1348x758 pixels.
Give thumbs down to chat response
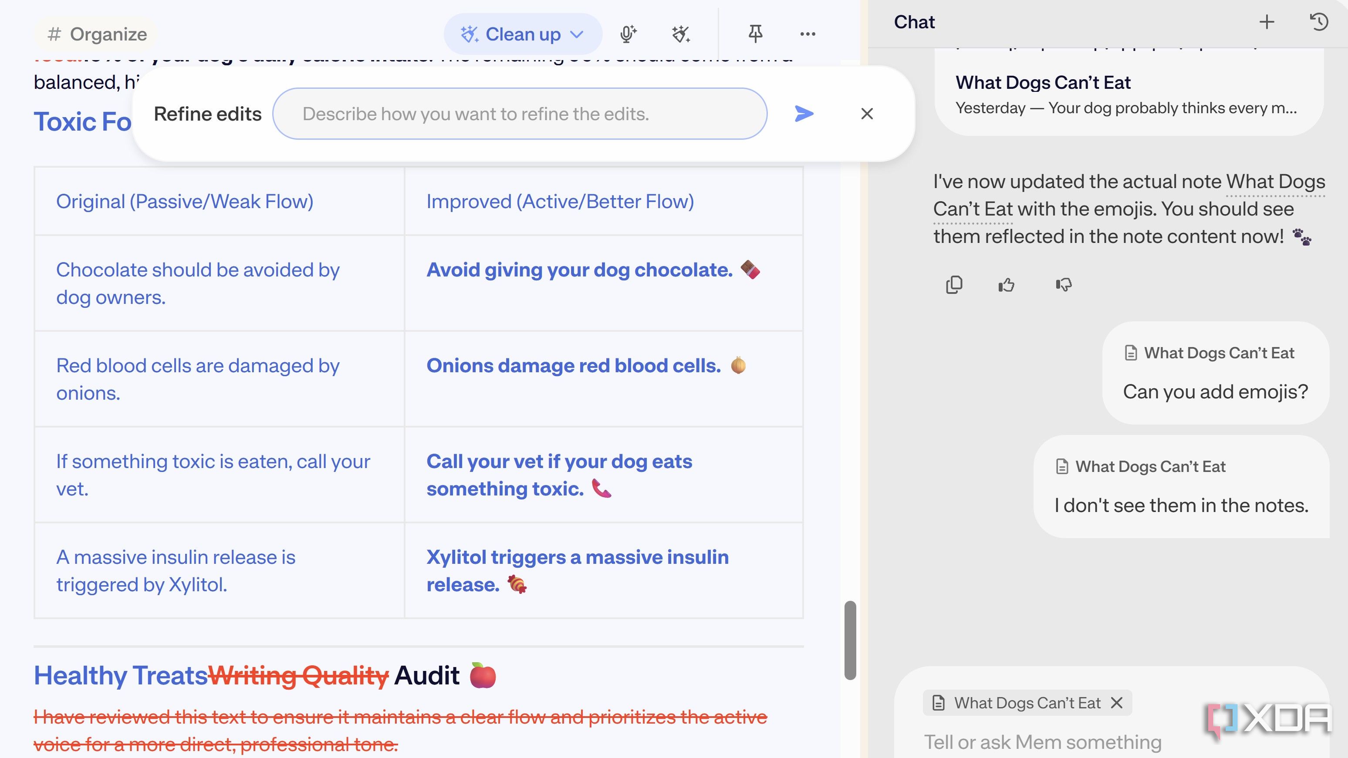point(1063,285)
